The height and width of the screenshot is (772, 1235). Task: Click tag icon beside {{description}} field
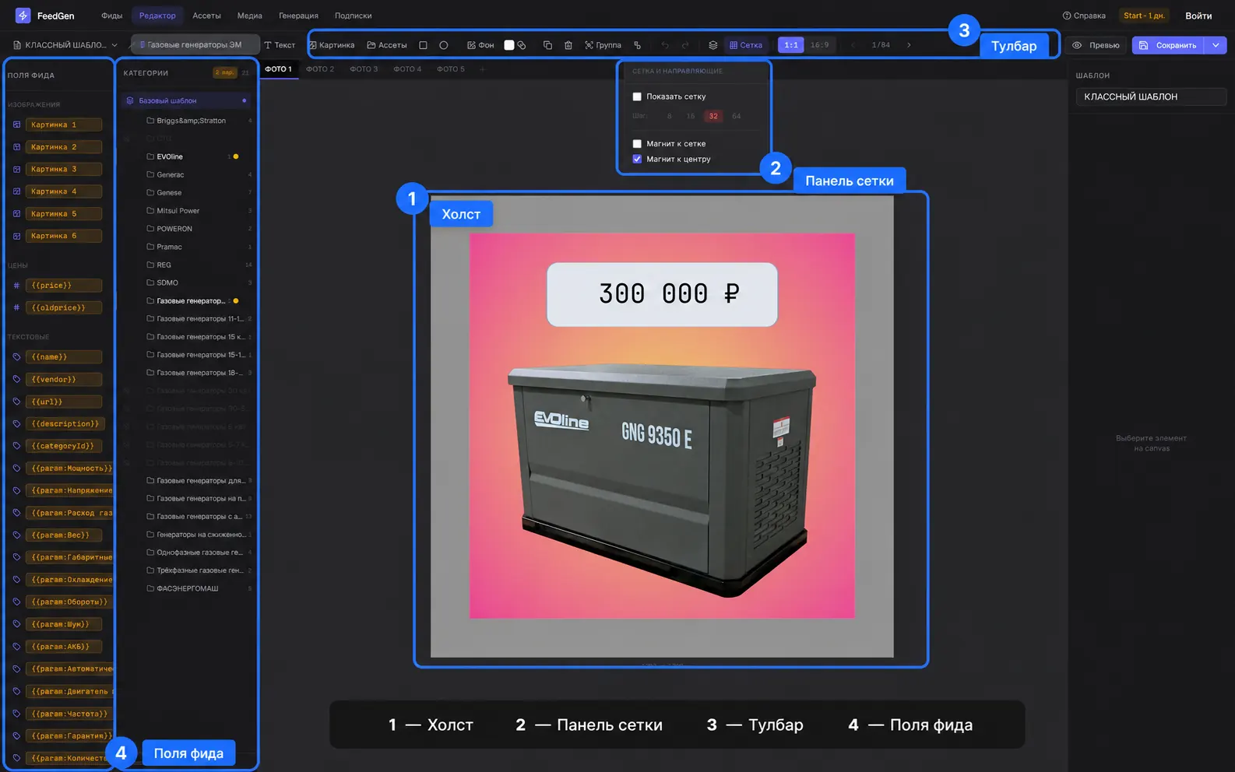(x=16, y=424)
